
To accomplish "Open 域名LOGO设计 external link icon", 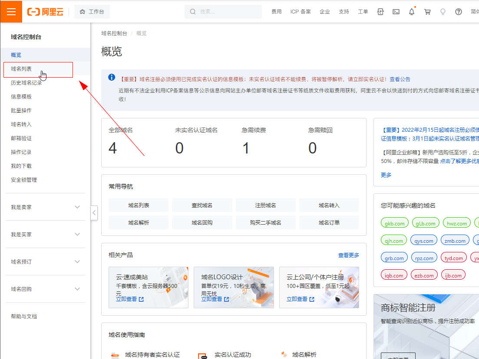I will coord(226,299).
